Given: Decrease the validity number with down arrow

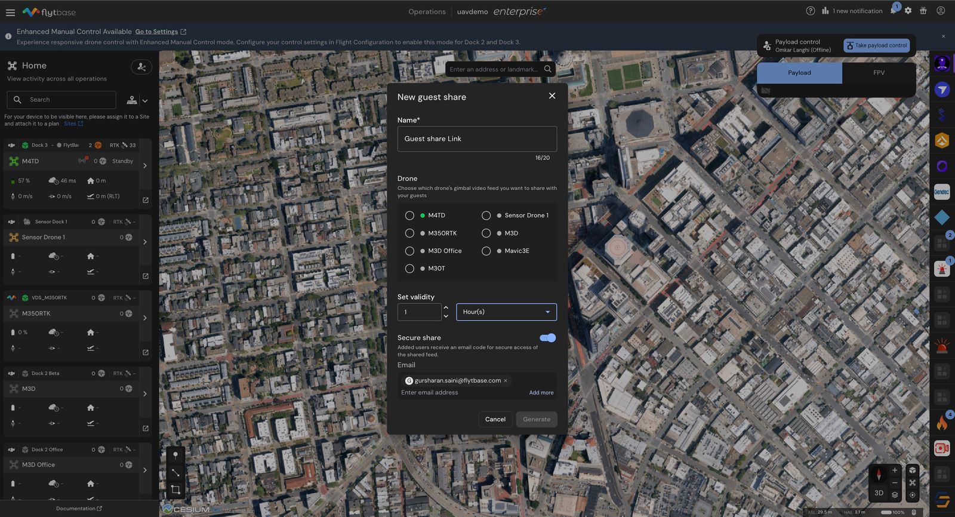Looking at the screenshot, I should click(446, 316).
